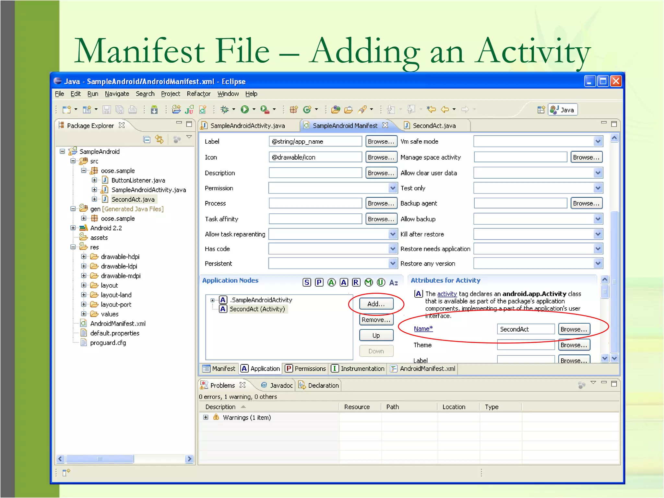Click the New file toolbar icon
The height and width of the screenshot is (498, 664).
(x=66, y=110)
